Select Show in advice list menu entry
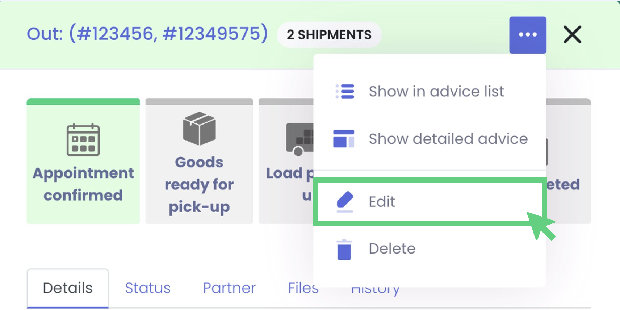This screenshot has height=310, width=620. 436,91
